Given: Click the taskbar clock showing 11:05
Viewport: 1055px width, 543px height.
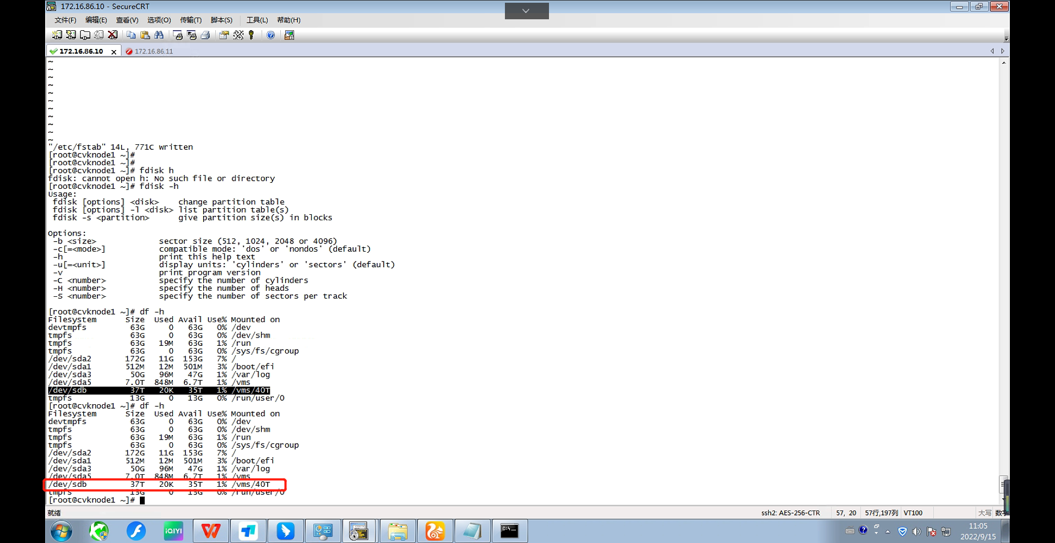Looking at the screenshot, I should click(x=978, y=531).
